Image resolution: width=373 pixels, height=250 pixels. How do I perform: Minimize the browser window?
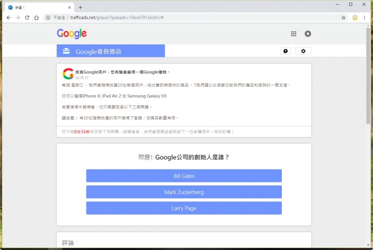tap(337, 4)
